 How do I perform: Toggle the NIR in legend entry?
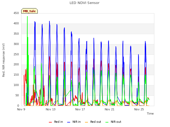(74, 122)
